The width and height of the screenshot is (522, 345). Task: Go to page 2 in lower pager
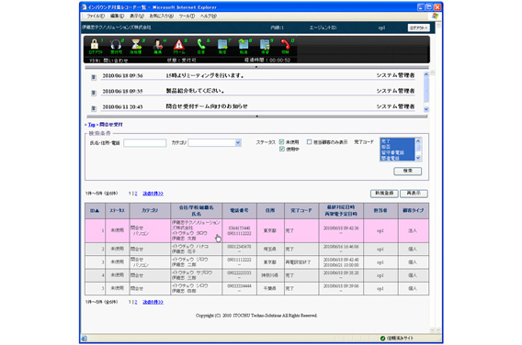tap(136, 302)
